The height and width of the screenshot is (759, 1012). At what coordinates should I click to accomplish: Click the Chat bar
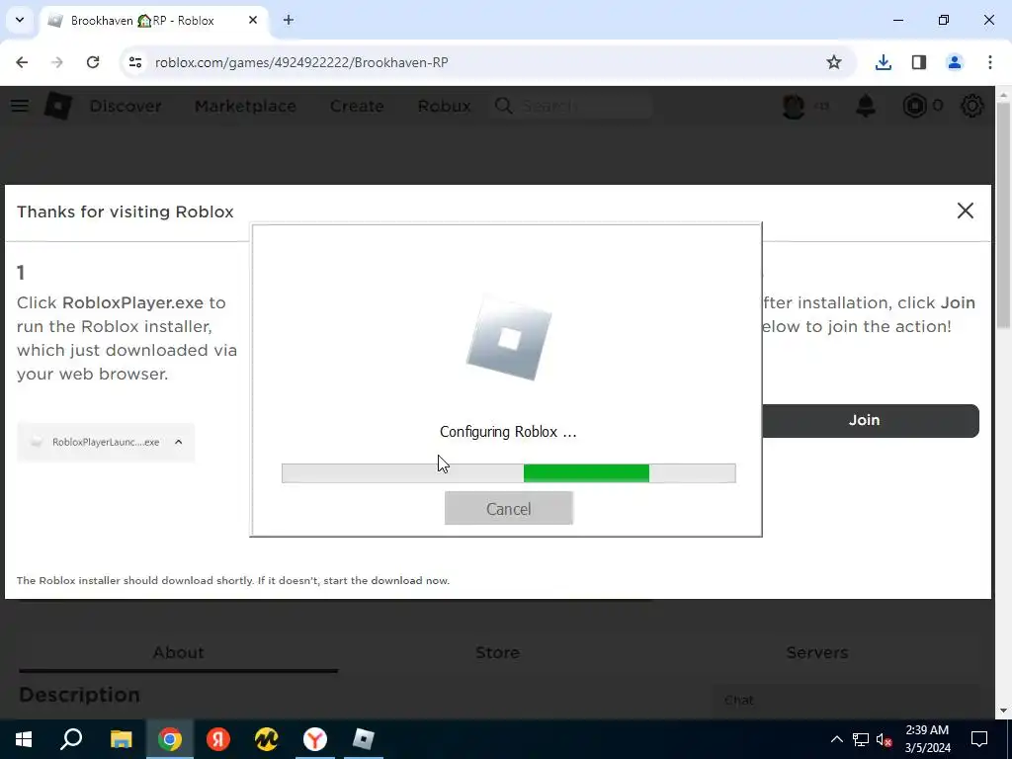tap(845, 701)
